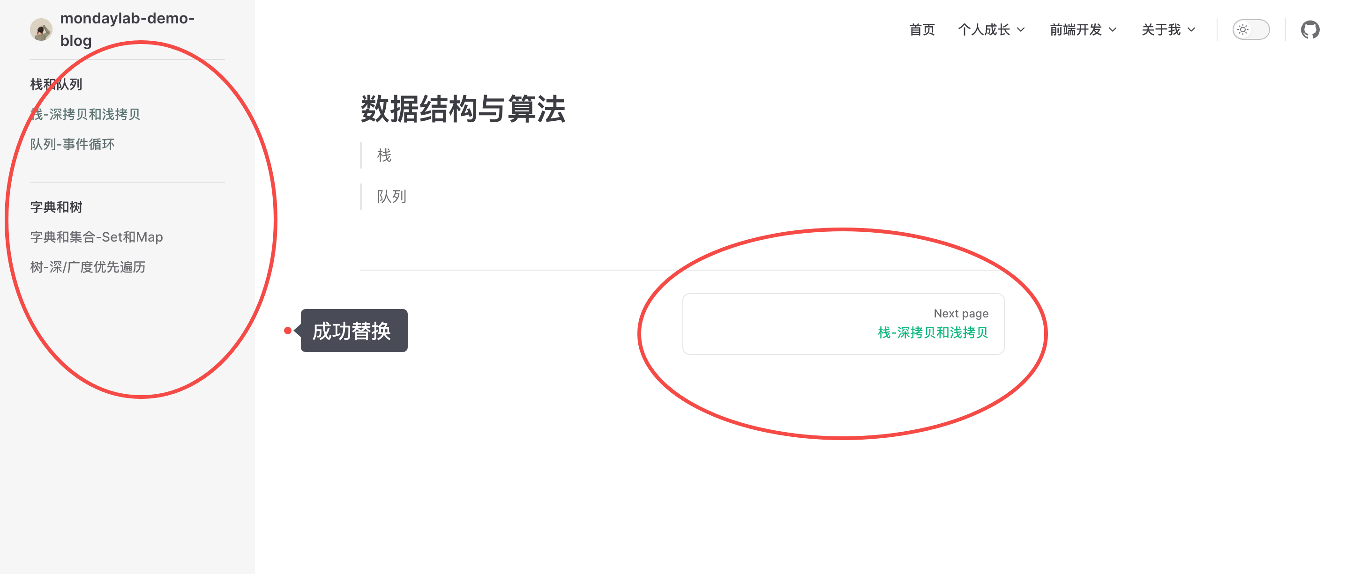Expand the 个人成长 dropdown menu
Screen dimensions: 1346x574
click(991, 30)
